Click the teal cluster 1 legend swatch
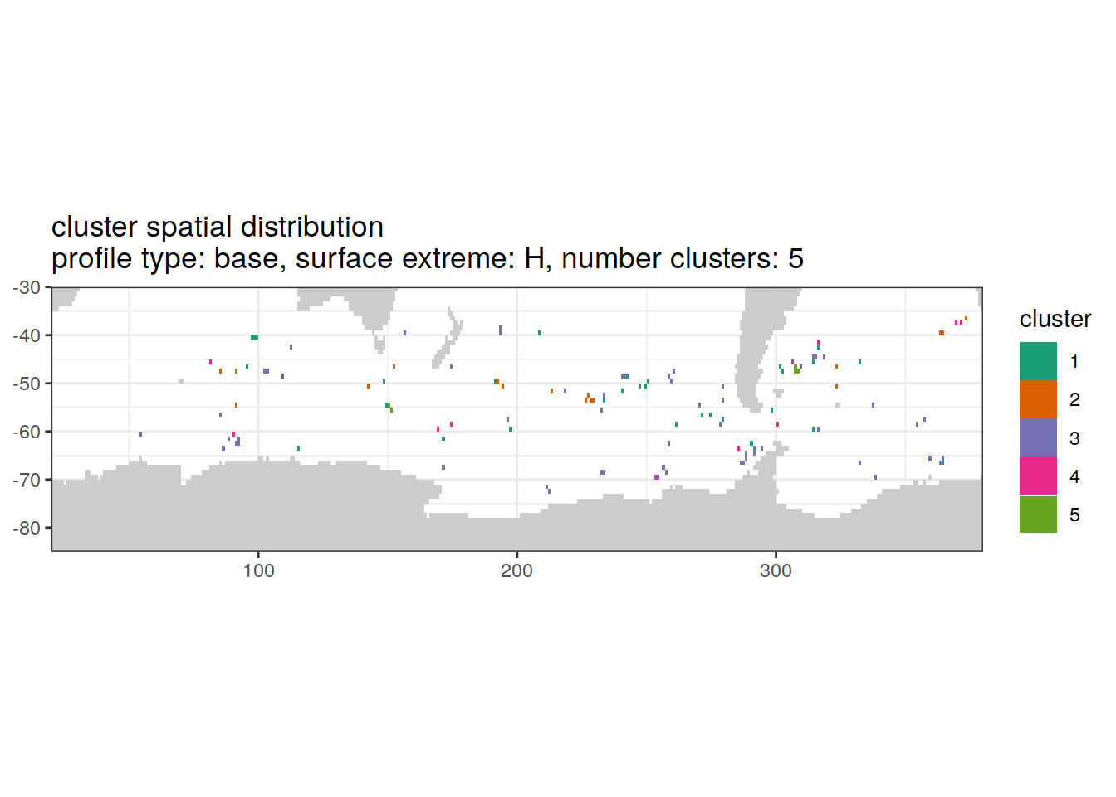1116x797 pixels. 1038,361
